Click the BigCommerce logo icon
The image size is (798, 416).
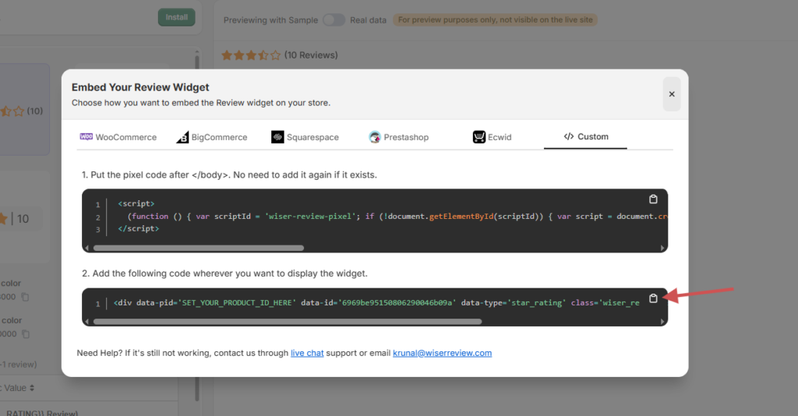pos(182,137)
